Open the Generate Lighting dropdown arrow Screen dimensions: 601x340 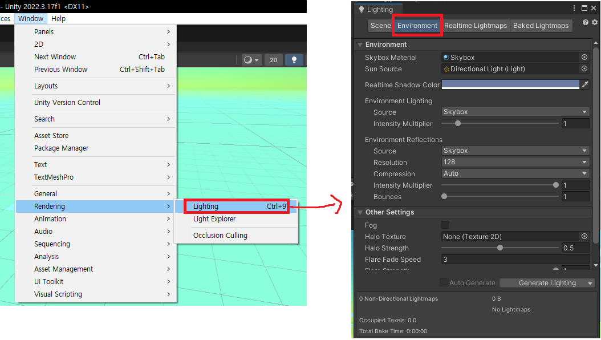pos(590,283)
